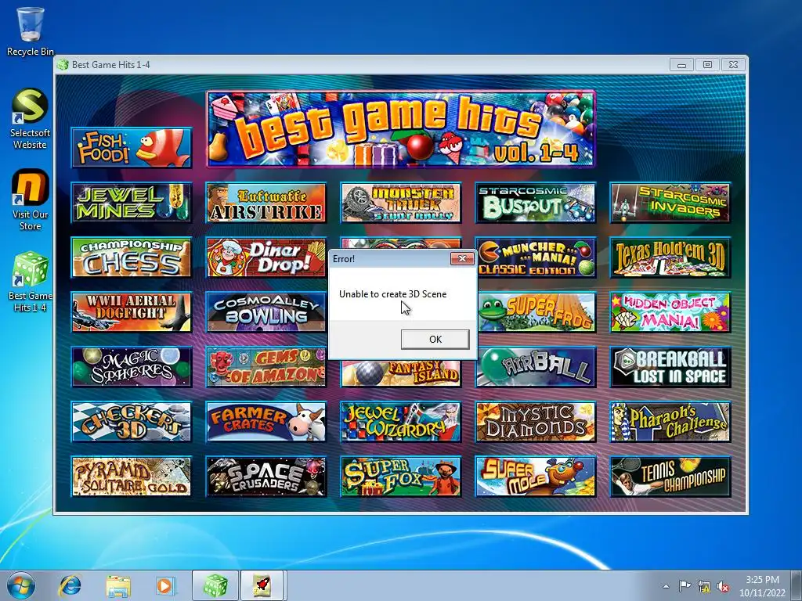
Task: Launch Checkers 3D game
Action: [x=132, y=422]
